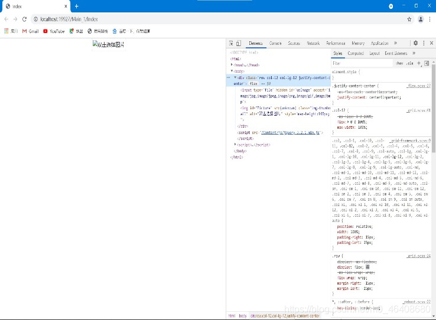Select the closing html tag line
Viewport: 436px width, 320px height.
click(x=236, y=157)
